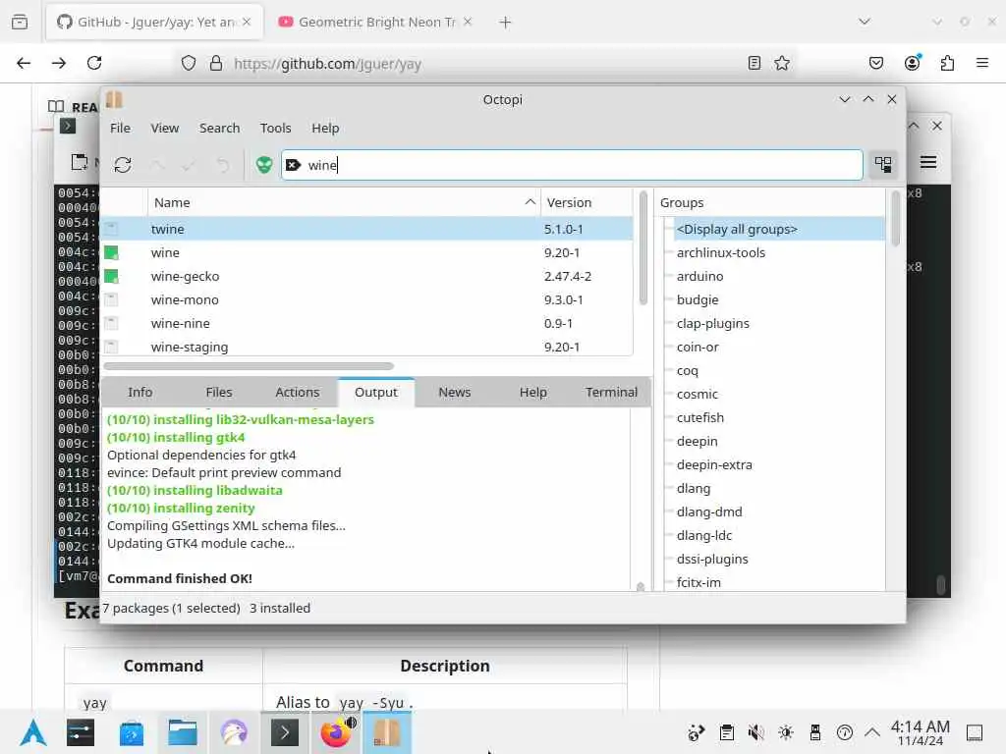Click the package list vertical scrollbar
The height and width of the screenshot is (754, 1006).
(643, 247)
